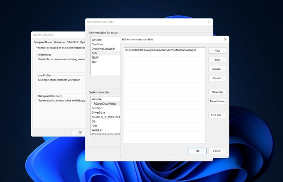The width and height of the screenshot is (283, 182).
Task: Switch to Advanced tab in System Properties
Action: click(72, 42)
